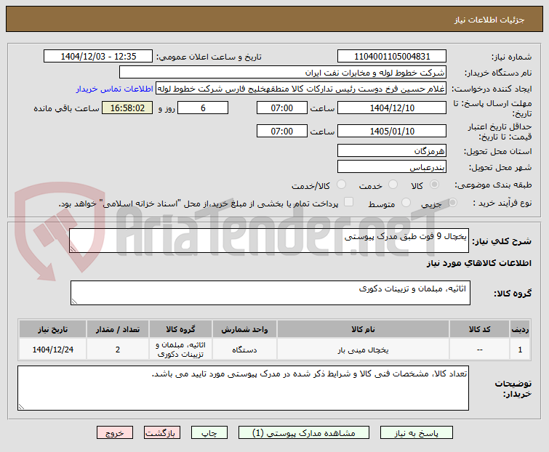Click the 'واحد شمارش' column header
Image resolution: width=549 pixels, height=452 pixels.
click(x=244, y=329)
